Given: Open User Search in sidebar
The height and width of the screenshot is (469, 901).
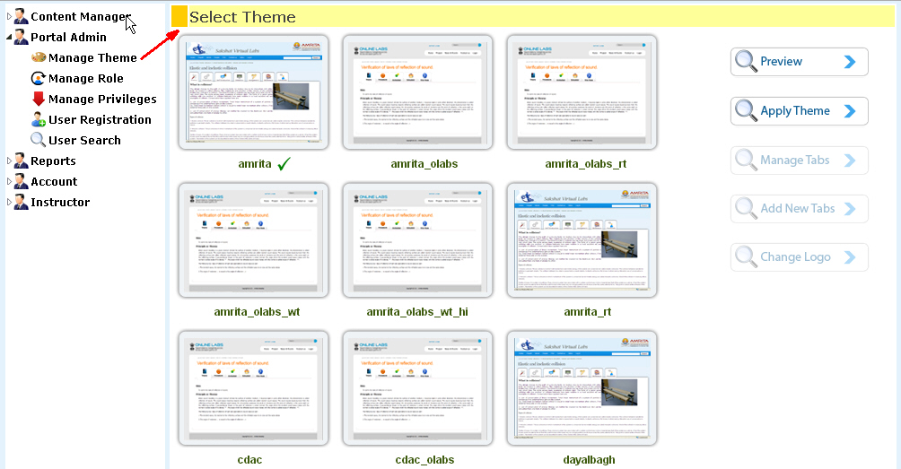Looking at the screenshot, I should (84, 140).
